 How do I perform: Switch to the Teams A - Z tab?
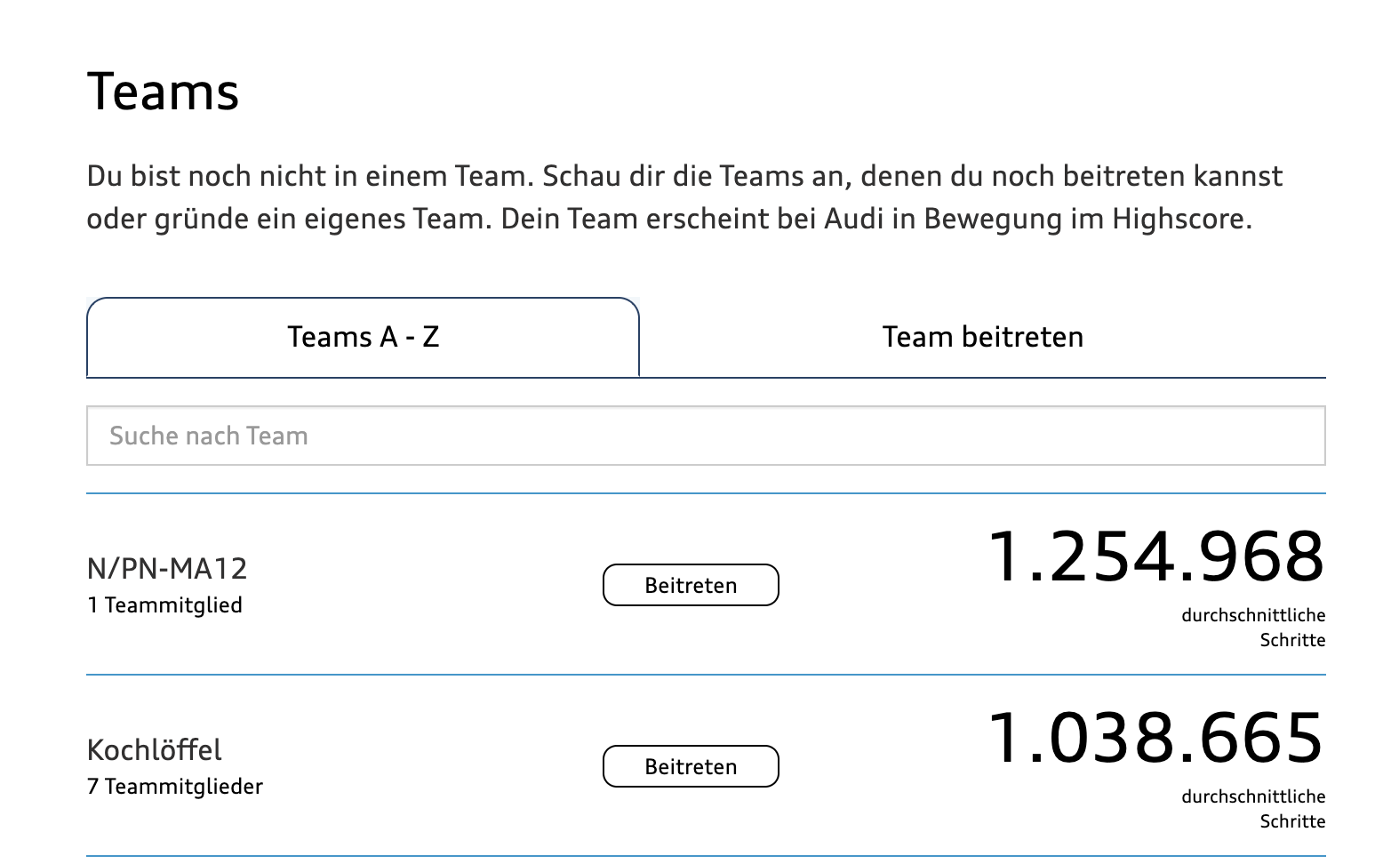[363, 337]
